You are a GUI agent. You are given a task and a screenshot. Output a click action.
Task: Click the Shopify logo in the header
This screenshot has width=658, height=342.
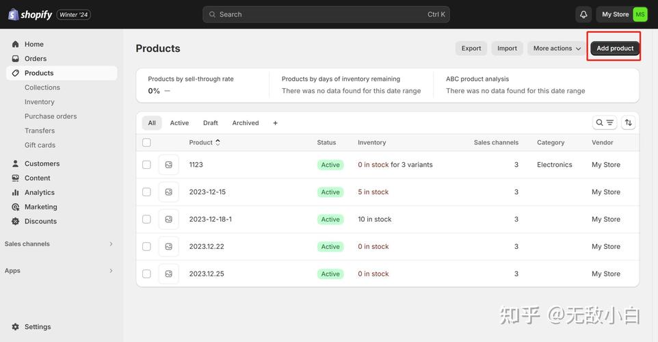pyautogui.click(x=30, y=14)
